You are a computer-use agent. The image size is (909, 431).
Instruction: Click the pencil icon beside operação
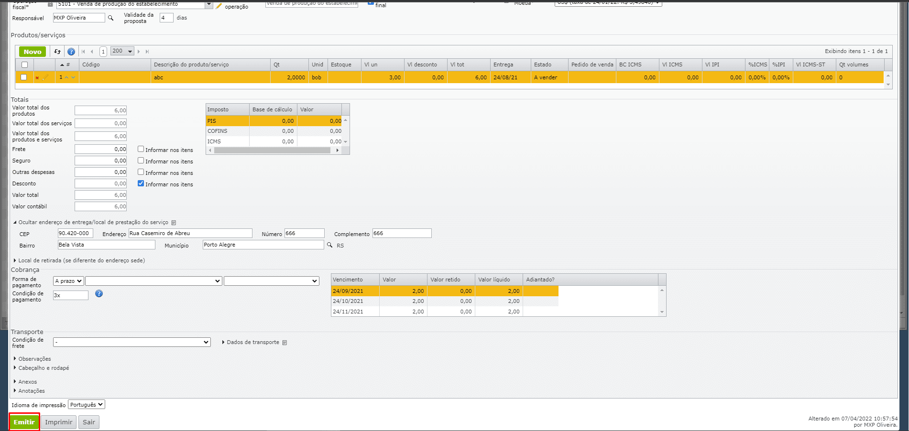tap(219, 6)
